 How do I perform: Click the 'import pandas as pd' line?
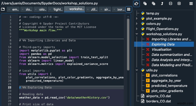(x=35, y=54)
